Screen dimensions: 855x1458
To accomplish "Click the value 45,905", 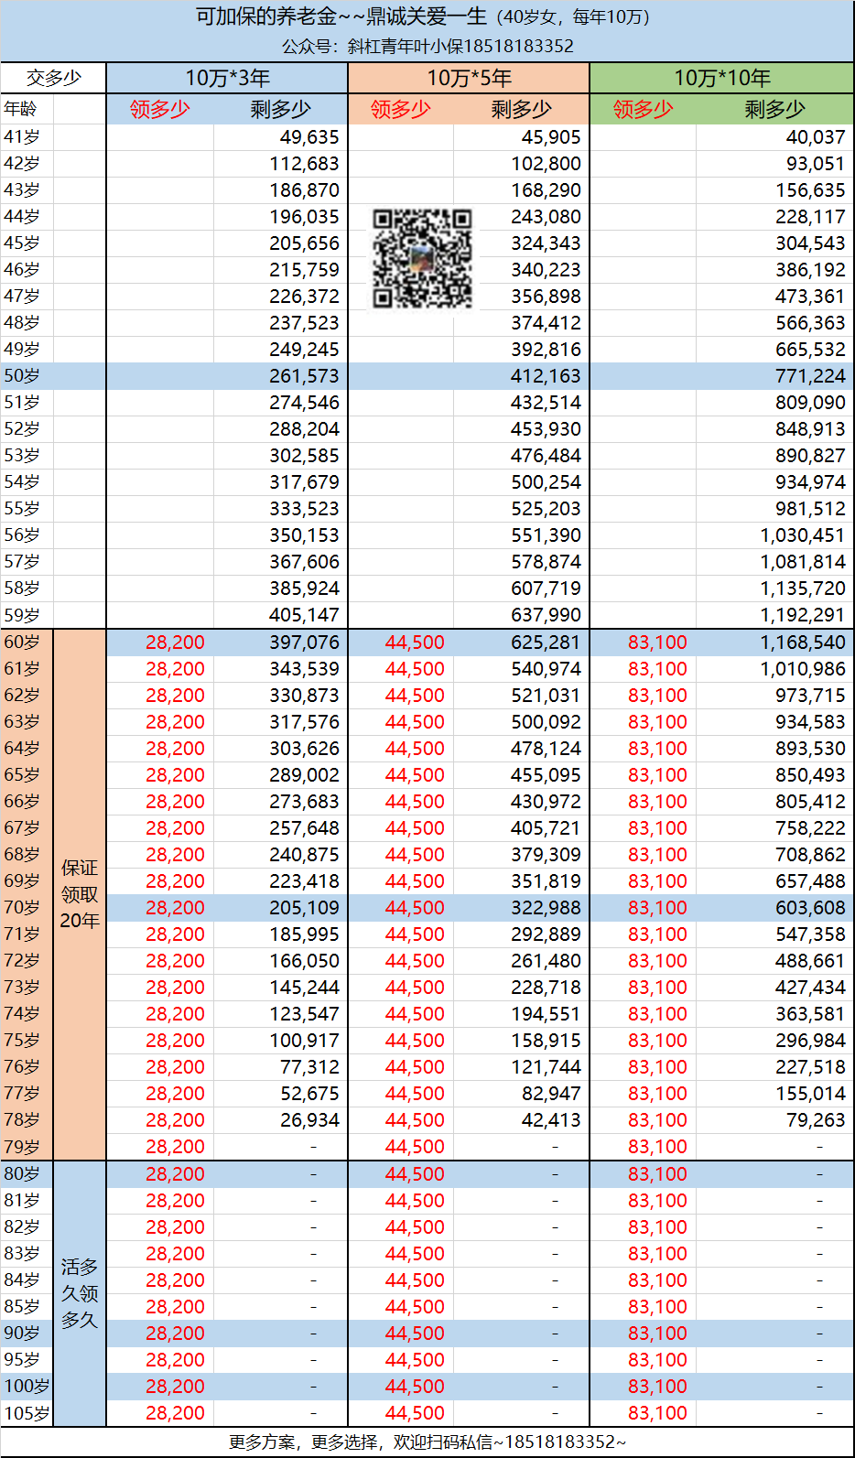I will pyautogui.click(x=551, y=137).
